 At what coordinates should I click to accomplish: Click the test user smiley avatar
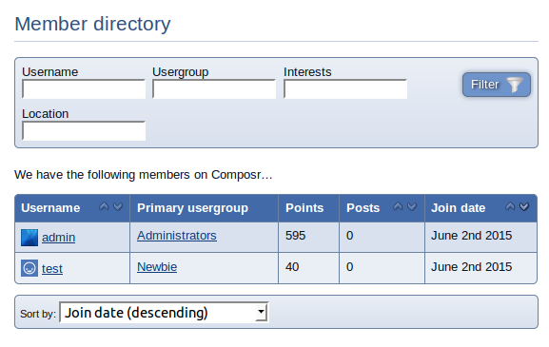pos(29,268)
